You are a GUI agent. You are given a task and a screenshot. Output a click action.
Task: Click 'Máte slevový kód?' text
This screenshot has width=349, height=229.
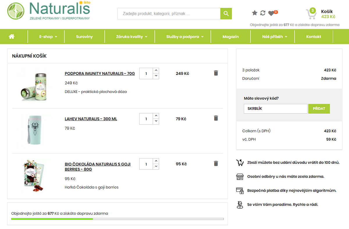click(261, 98)
